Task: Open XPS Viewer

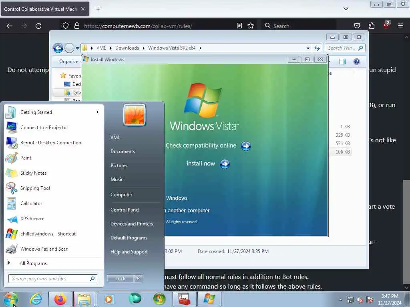Action: [x=54, y=219]
